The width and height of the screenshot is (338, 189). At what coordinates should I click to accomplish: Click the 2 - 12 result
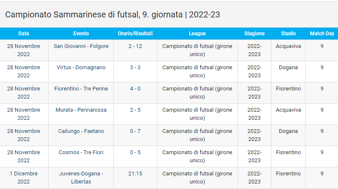[x=135, y=46]
